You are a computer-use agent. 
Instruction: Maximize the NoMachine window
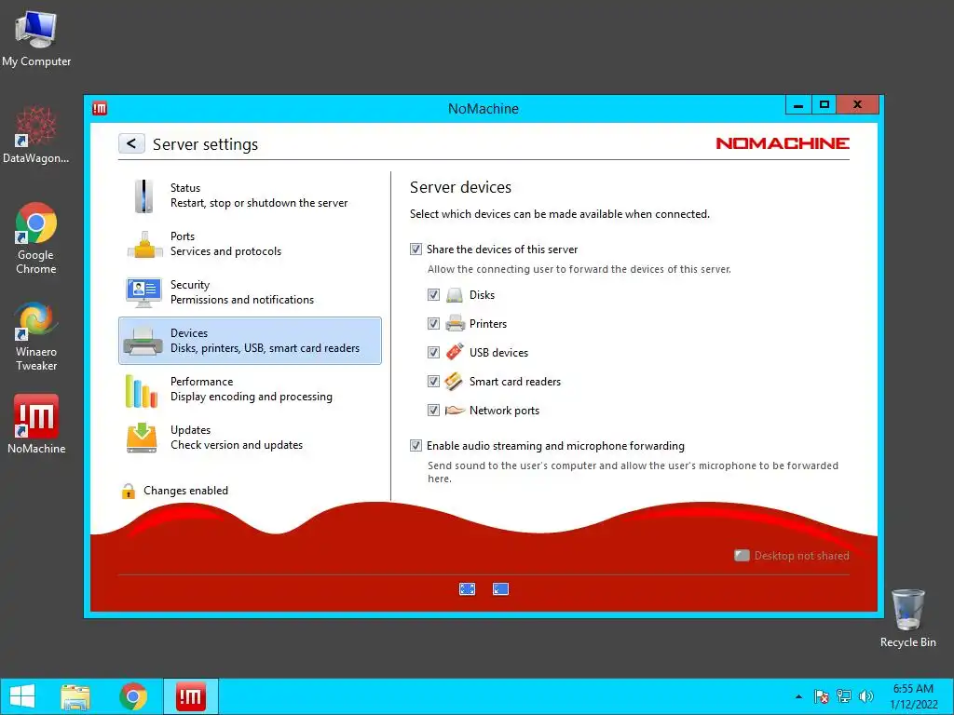[x=825, y=105]
